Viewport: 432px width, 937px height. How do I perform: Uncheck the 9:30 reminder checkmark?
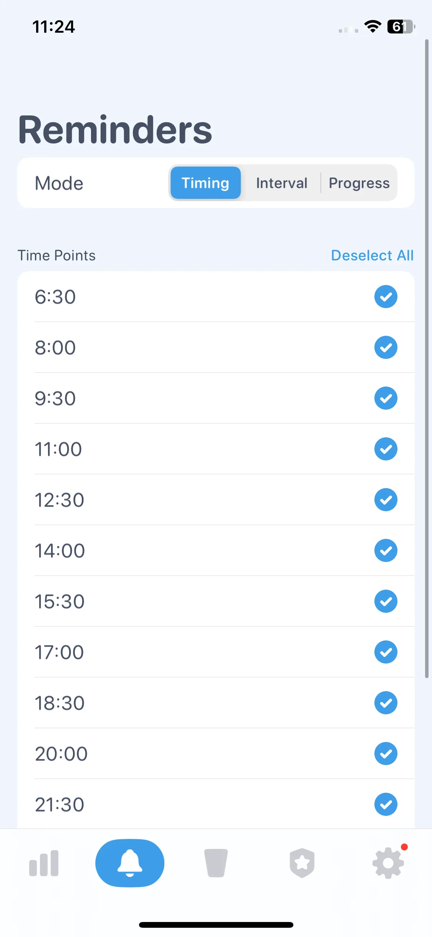tap(386, 398)
